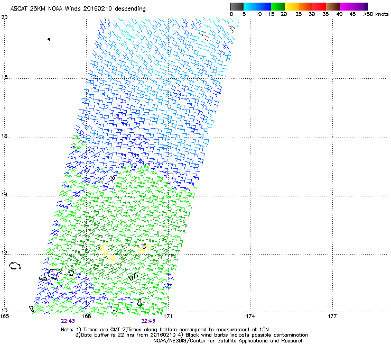
Task: Click the small island outline near 14.5N 169E
Action: [x=113, y=178]
